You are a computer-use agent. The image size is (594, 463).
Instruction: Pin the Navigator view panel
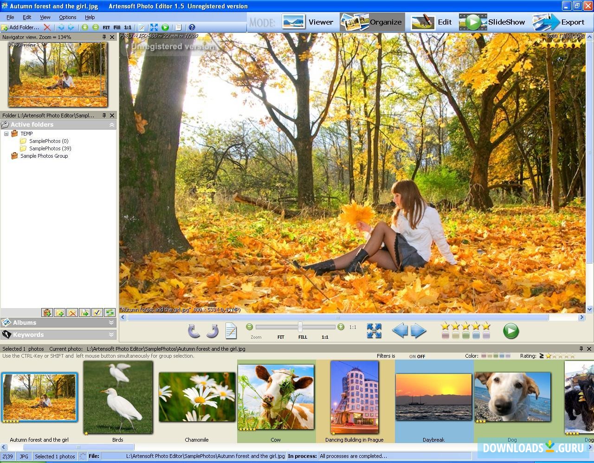tap(105, 37)
